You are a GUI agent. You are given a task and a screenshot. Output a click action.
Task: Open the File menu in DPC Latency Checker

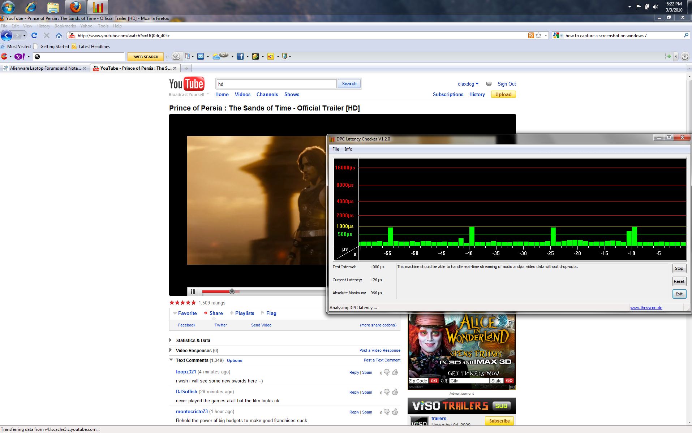click(336, 149)
